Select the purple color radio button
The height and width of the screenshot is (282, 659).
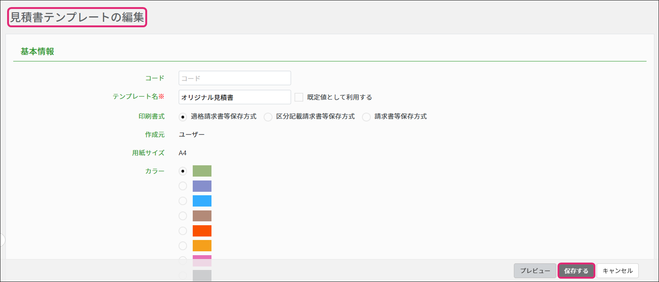click(183, 186)
